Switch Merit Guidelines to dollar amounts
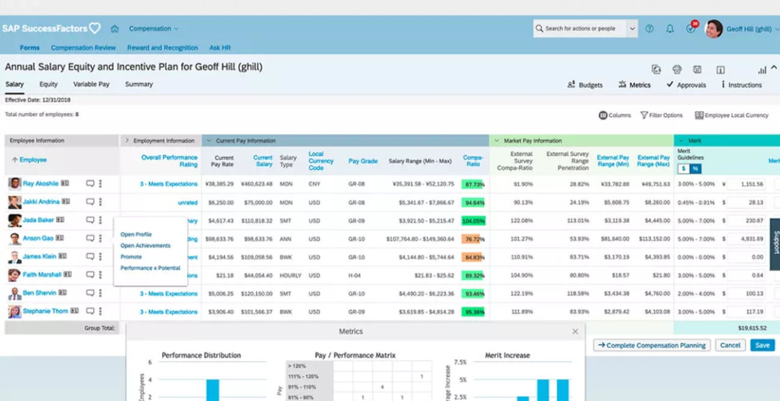 (683, 167)
